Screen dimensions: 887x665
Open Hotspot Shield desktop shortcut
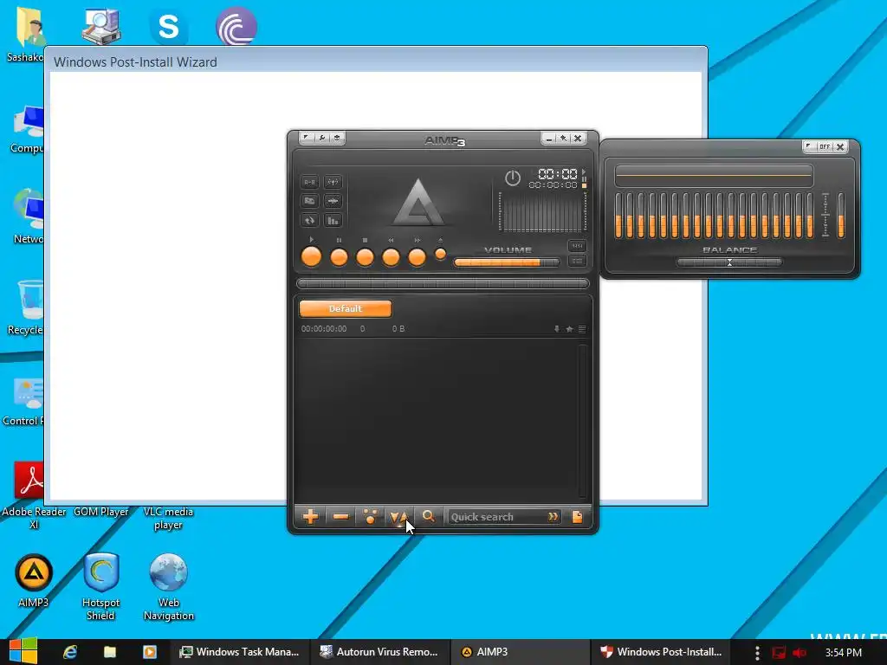[x=100, y=586]
